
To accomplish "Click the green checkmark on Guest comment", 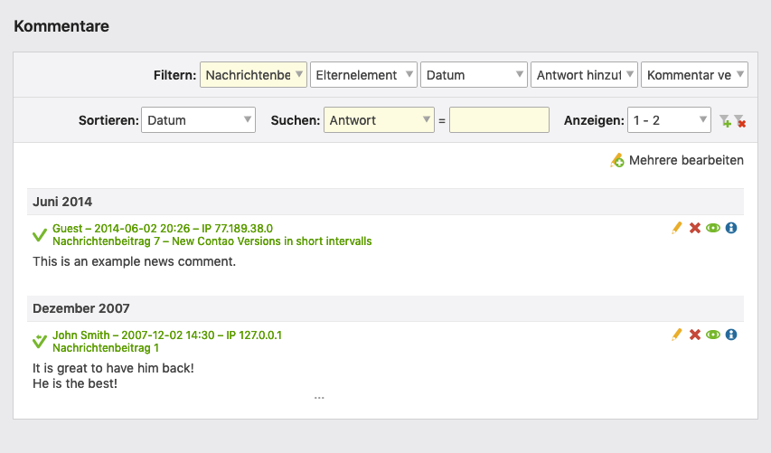I will pos(40,234).
